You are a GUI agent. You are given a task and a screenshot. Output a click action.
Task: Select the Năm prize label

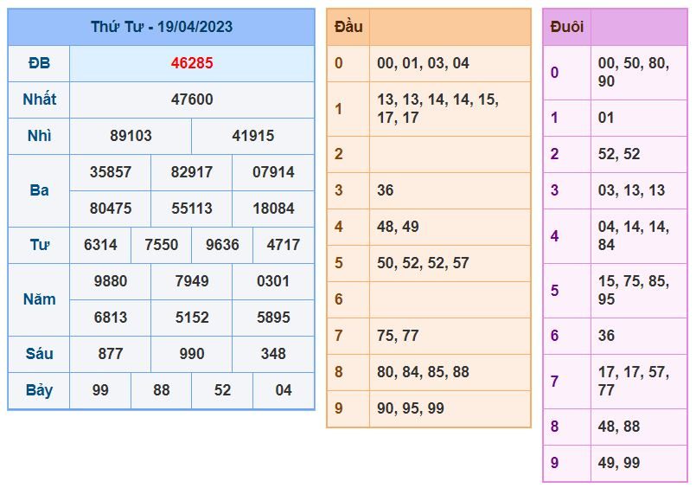click(39, 299)
